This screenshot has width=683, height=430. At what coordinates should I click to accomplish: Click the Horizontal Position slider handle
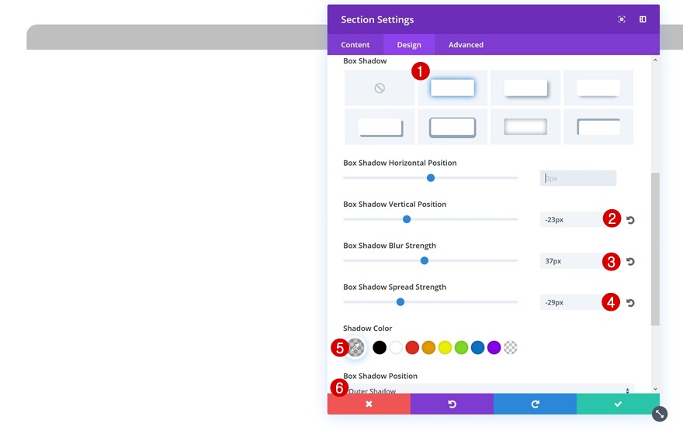(431, 178)
